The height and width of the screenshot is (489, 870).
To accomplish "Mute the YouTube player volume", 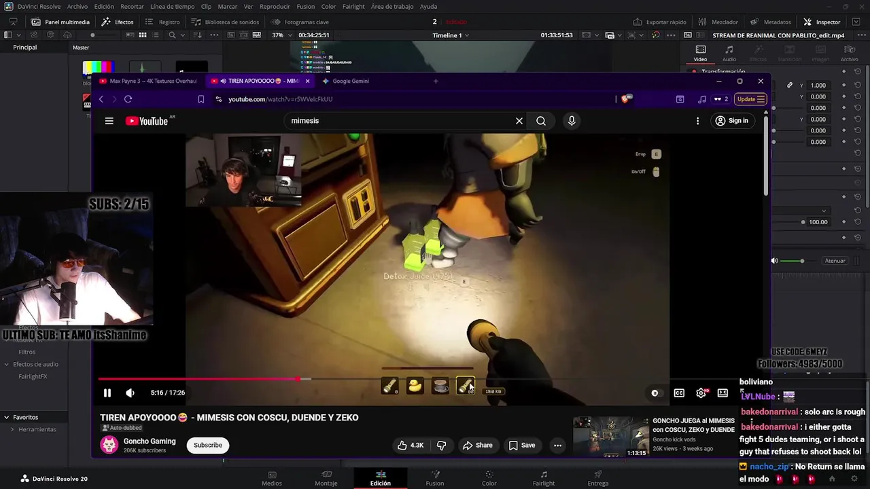I will (x=130, y=393).
